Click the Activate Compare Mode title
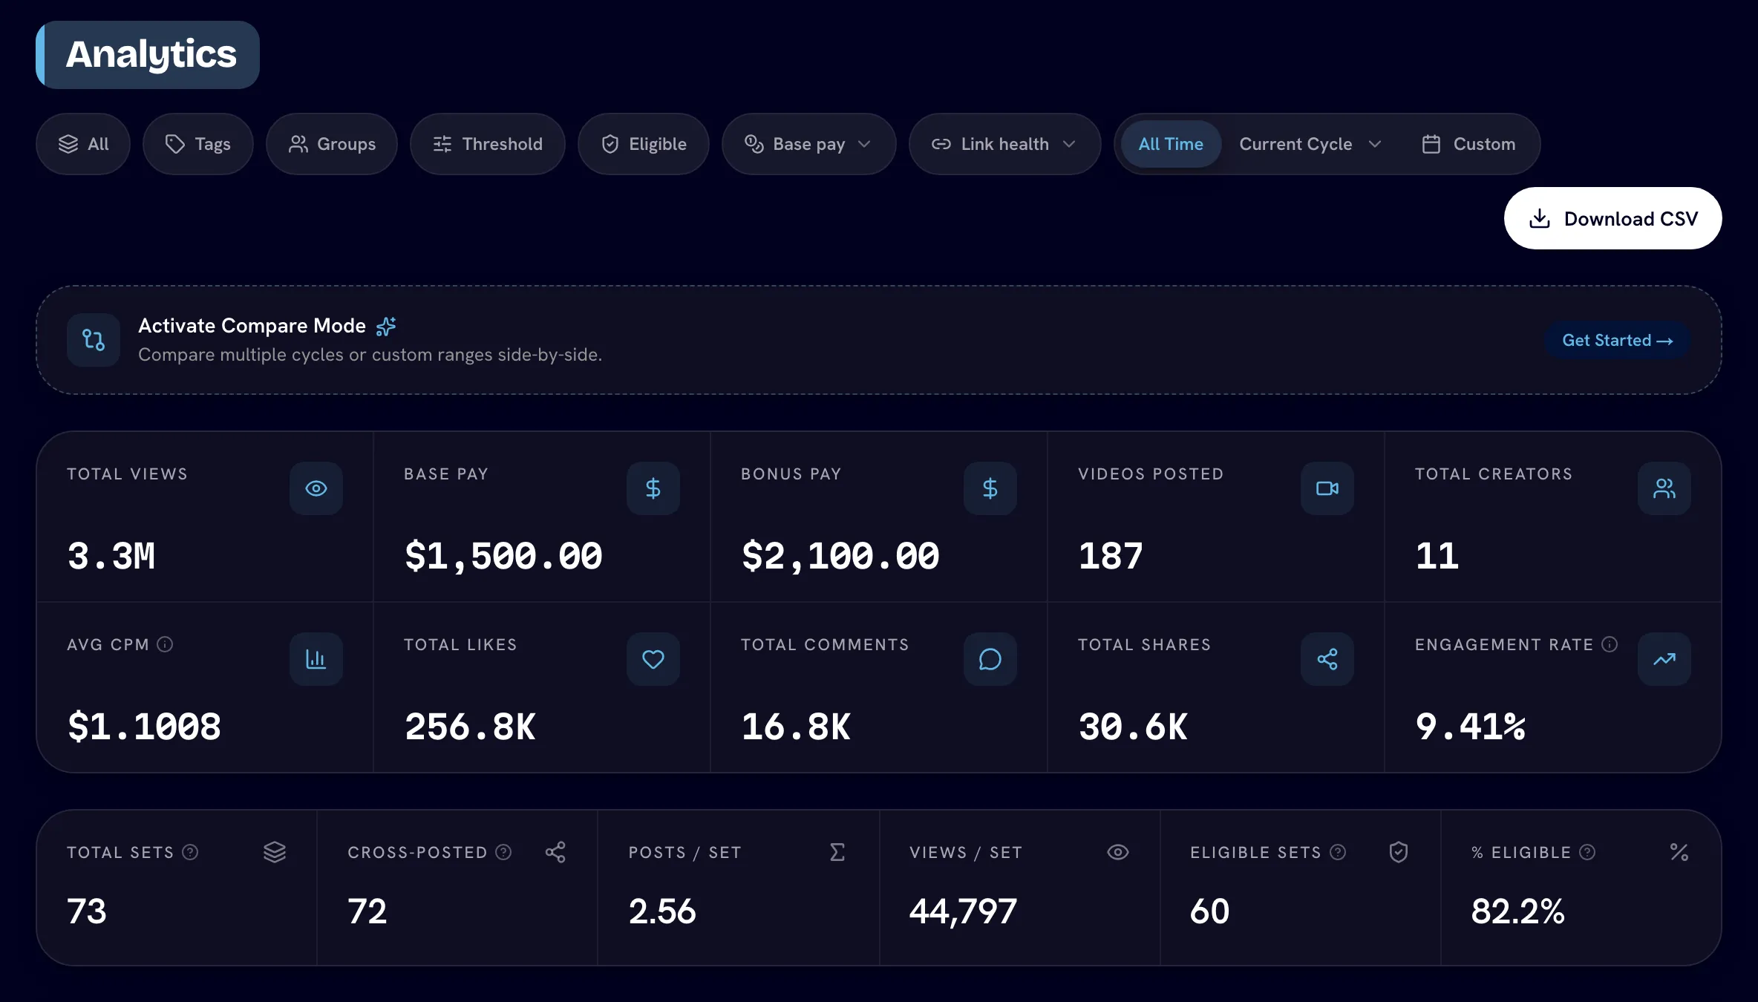 point(252,325)
